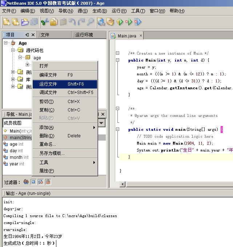Viewport: 233px width, 247px height.
Task: Toggle the show static members filter
Action: (x=41, y=182)
